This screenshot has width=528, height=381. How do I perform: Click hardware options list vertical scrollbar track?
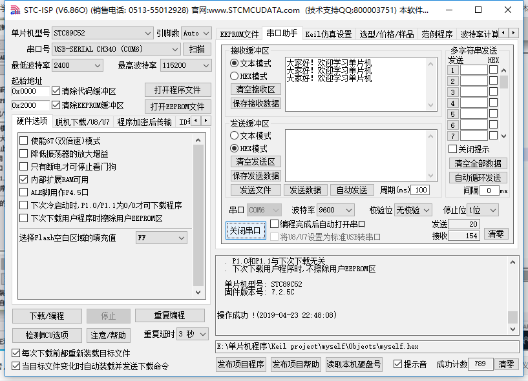(x=198, y=216)
